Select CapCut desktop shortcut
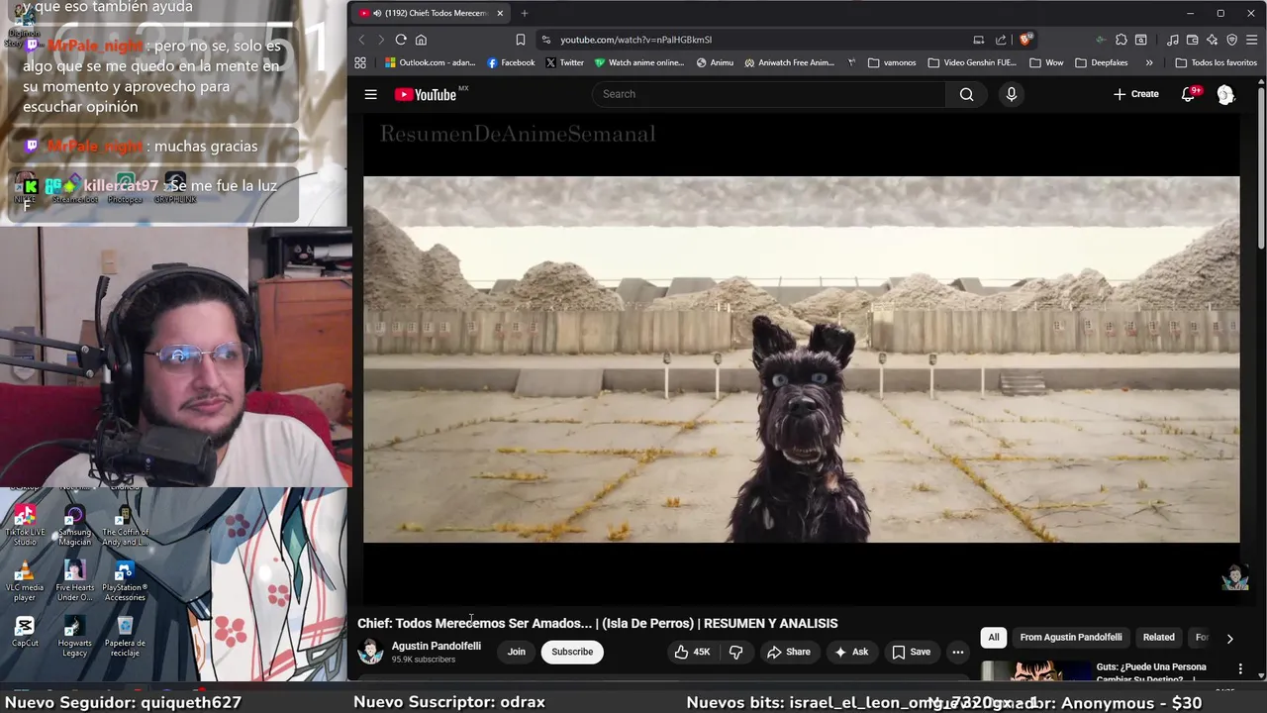 coord(25,631)
